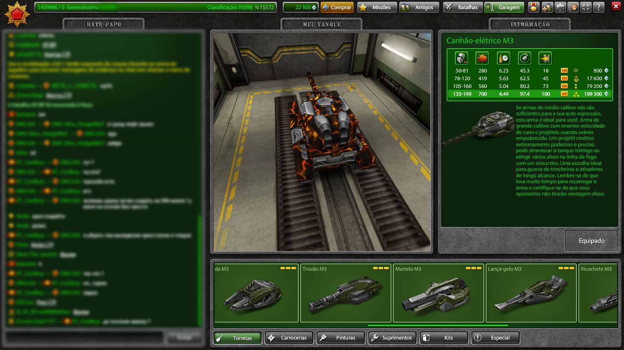Select the Lança-gelo M3 turret card
The width and height of the screenshot is (624, 350).
(x=531, y=293)
